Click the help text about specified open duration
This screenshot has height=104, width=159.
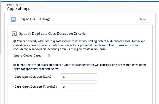tap(80, 67)
